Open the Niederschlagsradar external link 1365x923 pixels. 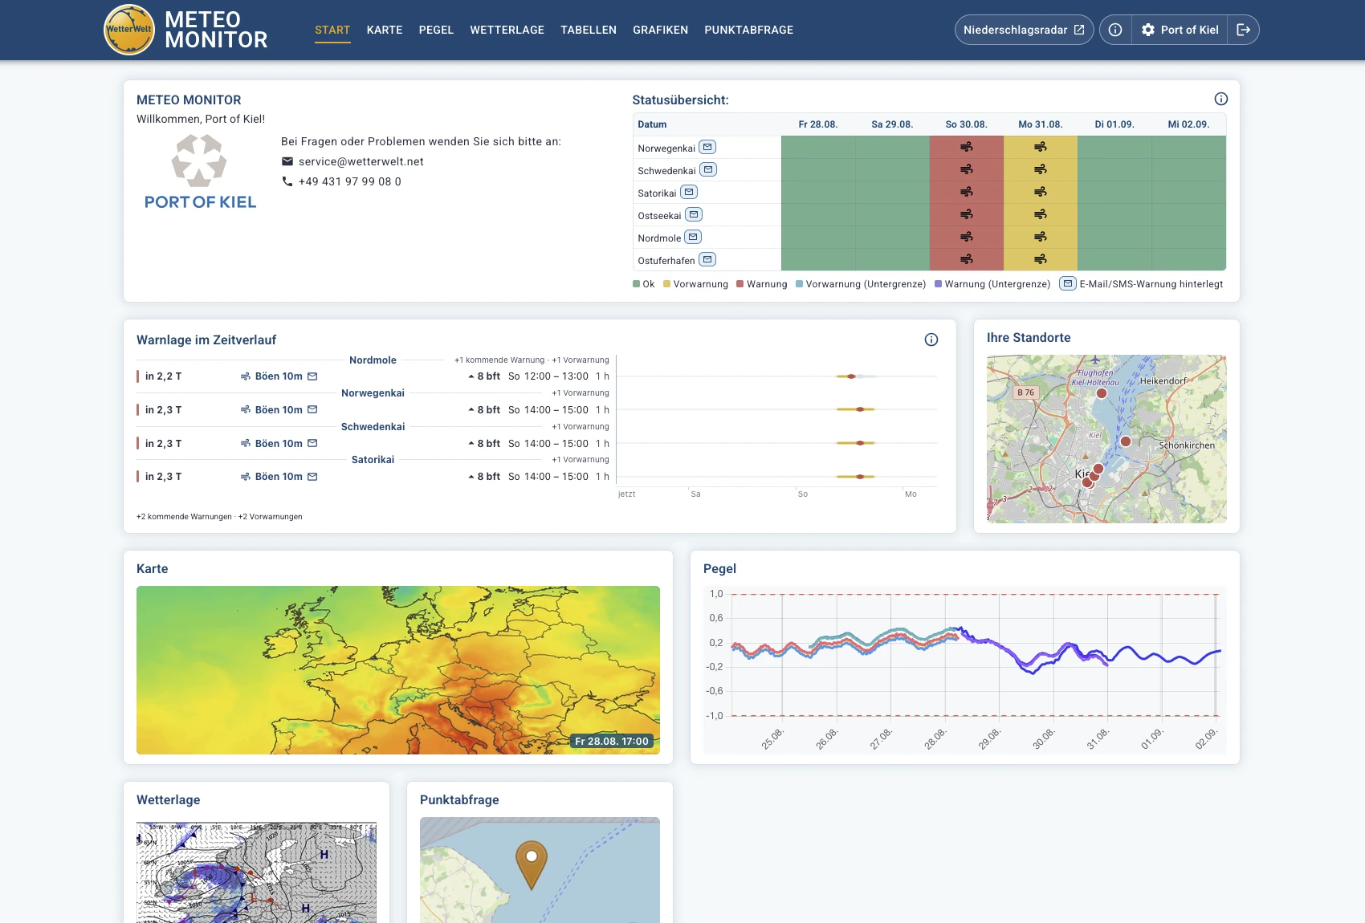coord(1024,30)
